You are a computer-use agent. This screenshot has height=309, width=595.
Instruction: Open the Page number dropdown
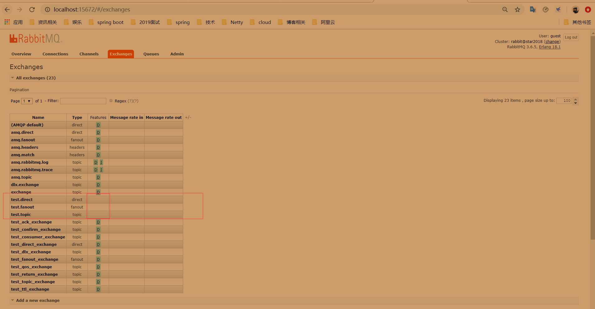(x=27, y=101)
